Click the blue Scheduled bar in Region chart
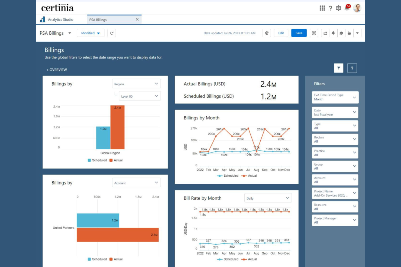Screen dimensions: 401x267 point(103,138)
